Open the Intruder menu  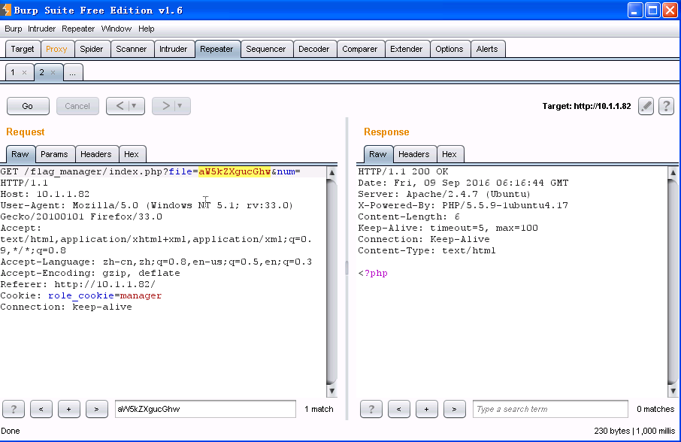(41, 29)
